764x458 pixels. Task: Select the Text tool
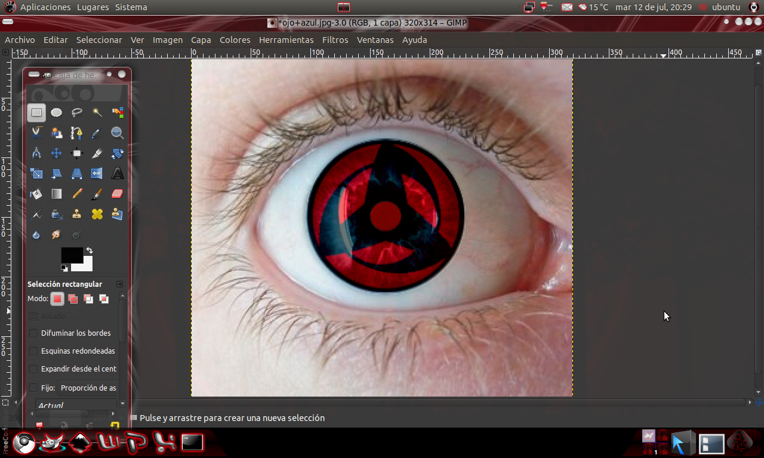click(x=118, y=173)
